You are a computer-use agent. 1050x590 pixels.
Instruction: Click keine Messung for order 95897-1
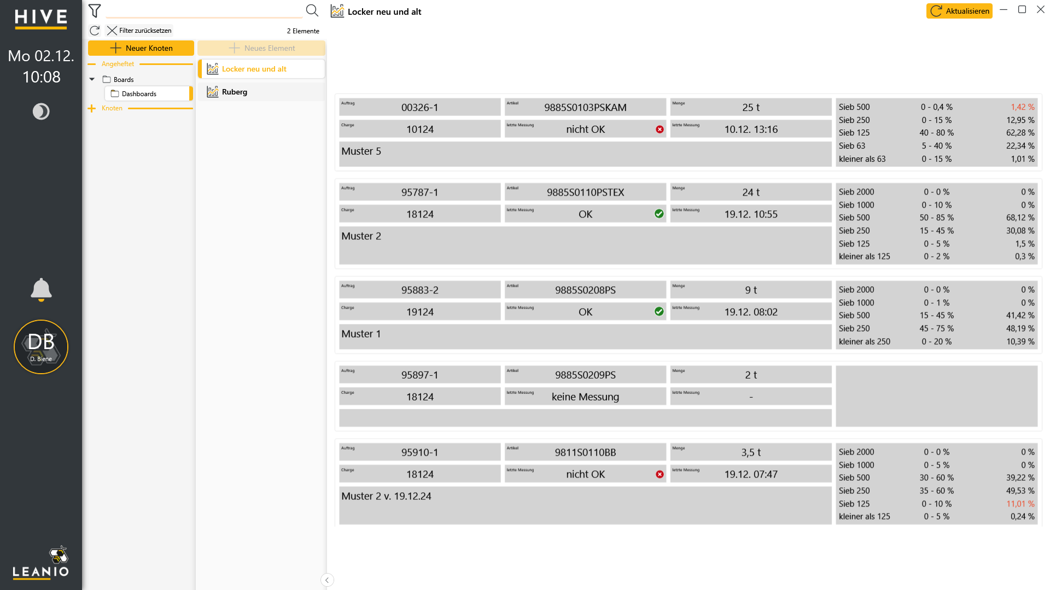(585, 397)
